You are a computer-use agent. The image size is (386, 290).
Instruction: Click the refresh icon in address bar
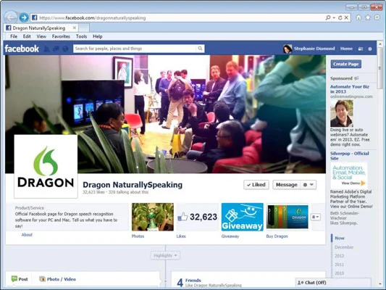point(340,17)
